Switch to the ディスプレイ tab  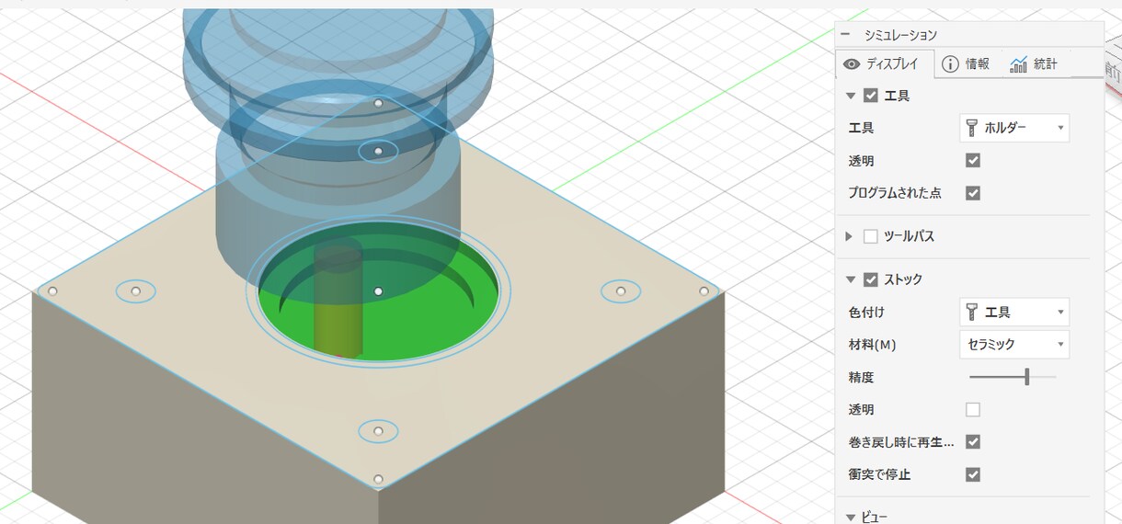(886, 64)
